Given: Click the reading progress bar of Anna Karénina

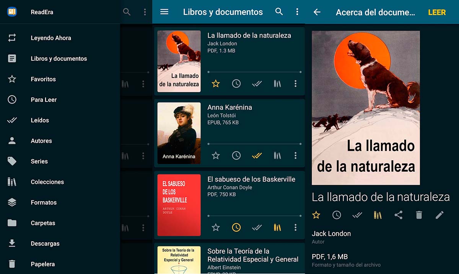Looking at the screenshot, I should (254, 144).
